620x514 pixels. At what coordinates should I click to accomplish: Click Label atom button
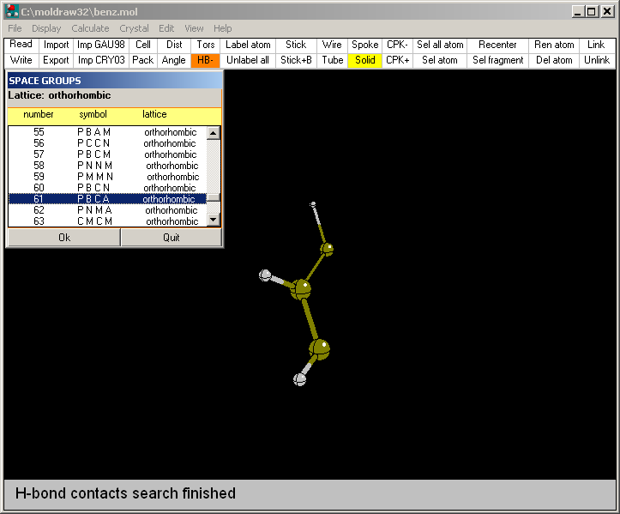point(248,45)
